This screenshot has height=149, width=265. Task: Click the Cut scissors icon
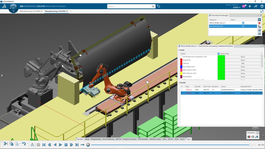(6, 144)
